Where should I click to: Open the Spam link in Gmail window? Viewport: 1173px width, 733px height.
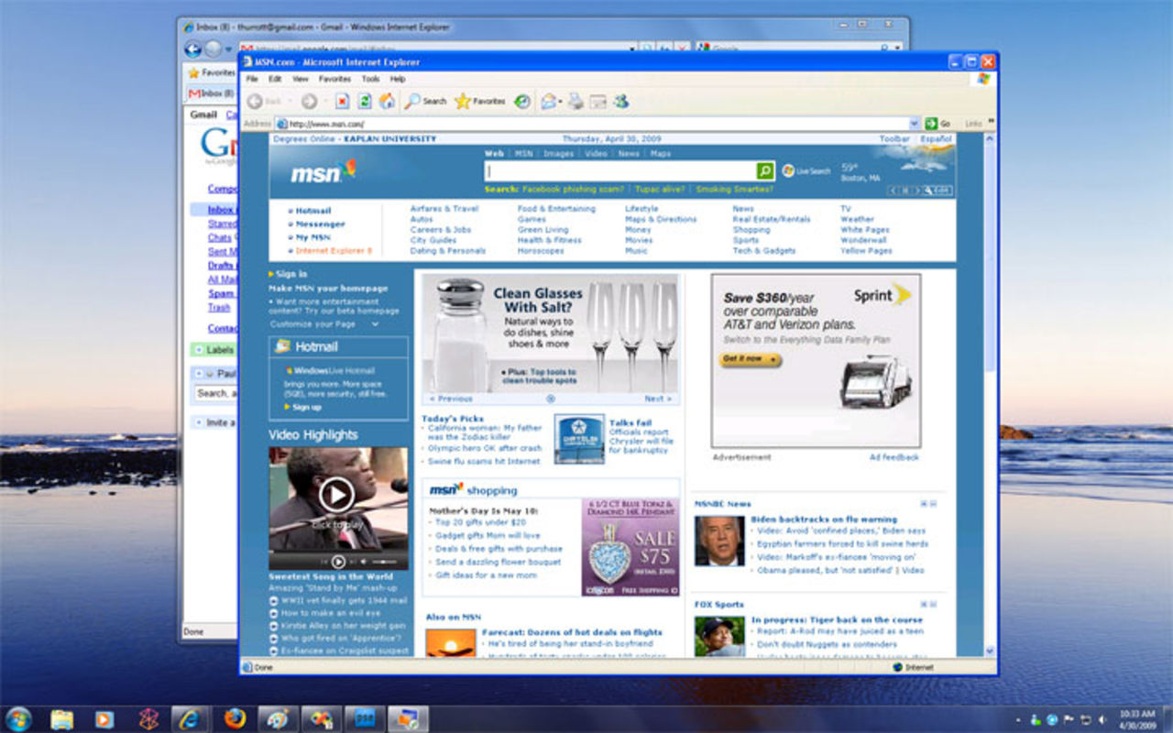(221, 294)
